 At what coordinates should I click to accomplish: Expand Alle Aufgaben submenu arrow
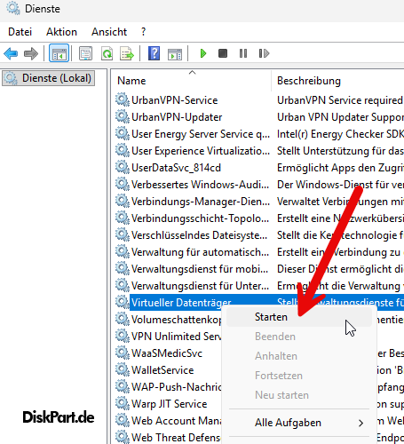[360, 423]
